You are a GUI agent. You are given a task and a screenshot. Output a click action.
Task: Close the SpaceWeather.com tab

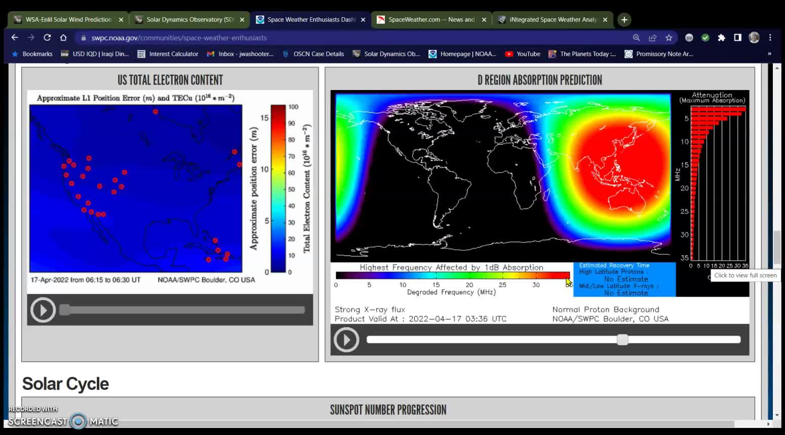tap(484, 20)
